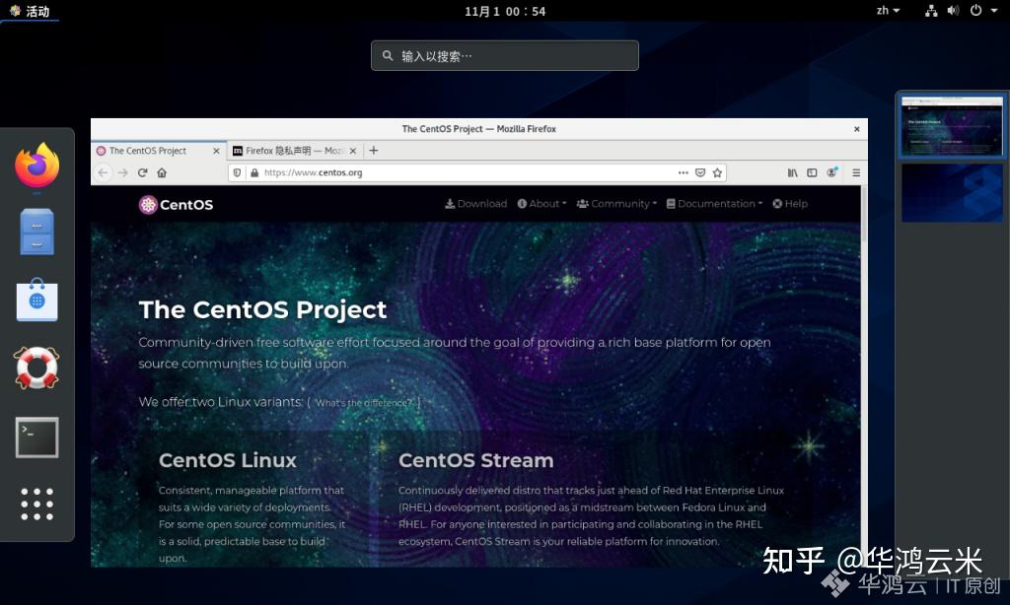Viewport: 1010px width, 605px height.
Task: Click the Download link on CentOS site
Action: [475, 204]
